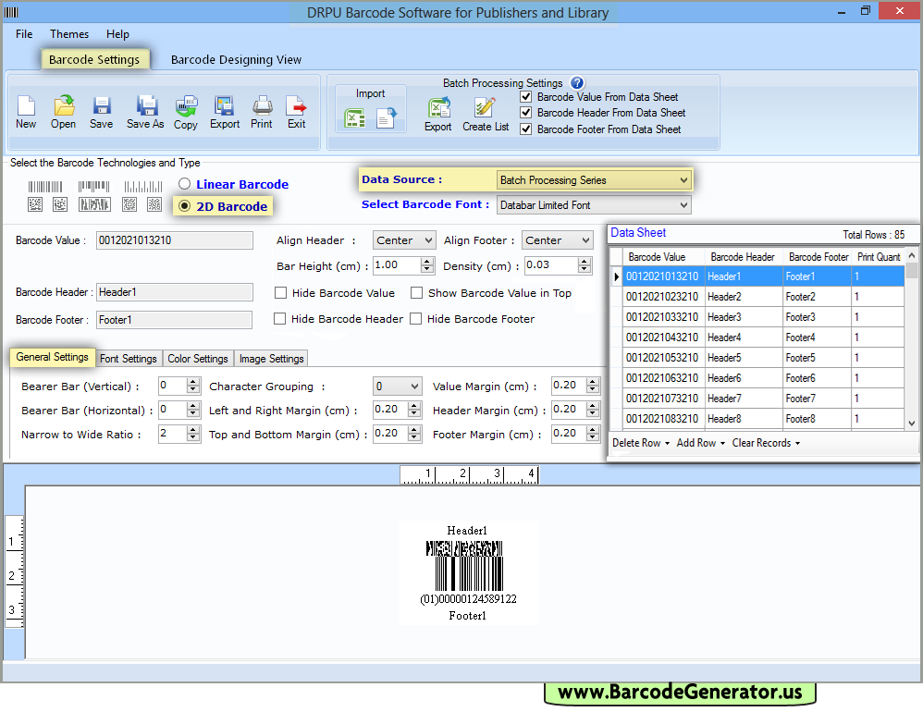Viewport: 923px width, 712px height.
Task: Uncheck Barcode Footer From Data Sheet
Action: tap(526, 129)
